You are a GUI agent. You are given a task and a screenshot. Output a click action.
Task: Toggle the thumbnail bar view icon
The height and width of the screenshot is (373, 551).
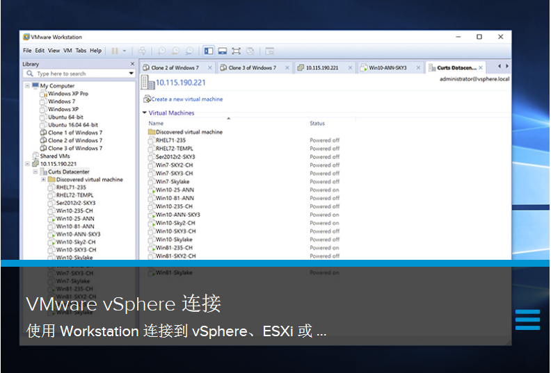[223, 51]
